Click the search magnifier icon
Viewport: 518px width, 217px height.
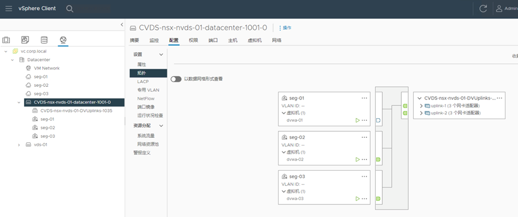pyautogui.click(x=69, y=9)
